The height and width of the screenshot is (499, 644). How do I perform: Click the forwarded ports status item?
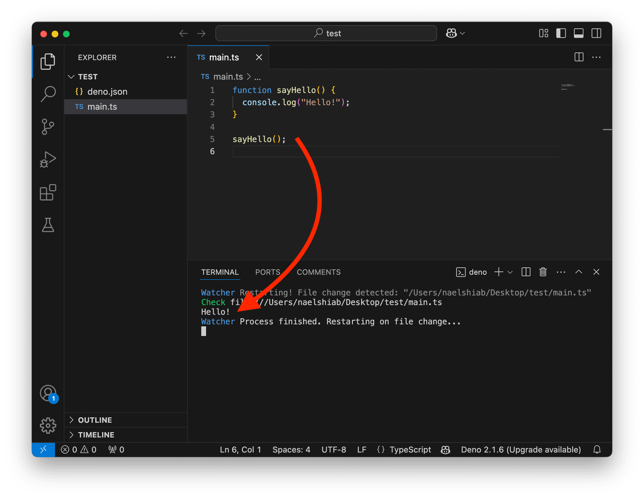point(116,449)
